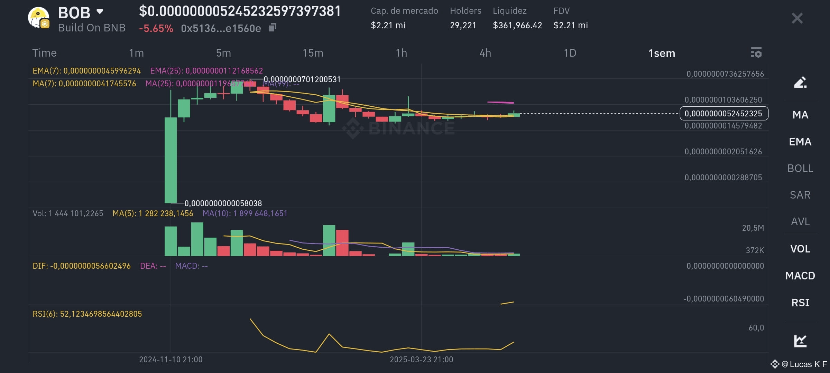Click the BOB token avatar
Screen dimensions: 830x373
[38, 18]
